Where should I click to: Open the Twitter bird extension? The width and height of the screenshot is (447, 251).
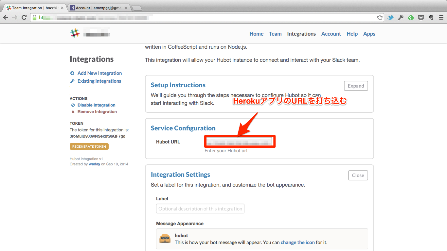click(x=390, y=18)
